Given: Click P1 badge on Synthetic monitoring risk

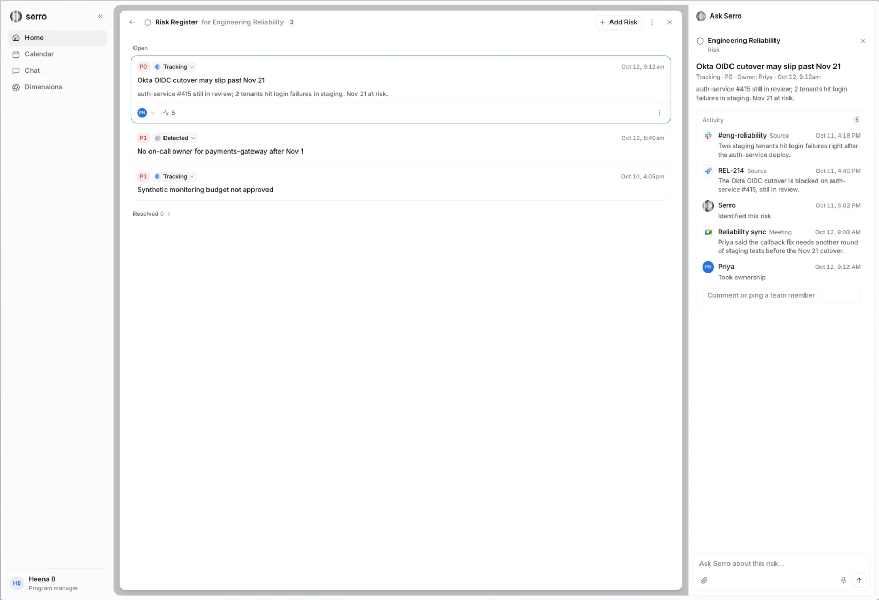Looking at the screenshot, I should tap(143, 177).
